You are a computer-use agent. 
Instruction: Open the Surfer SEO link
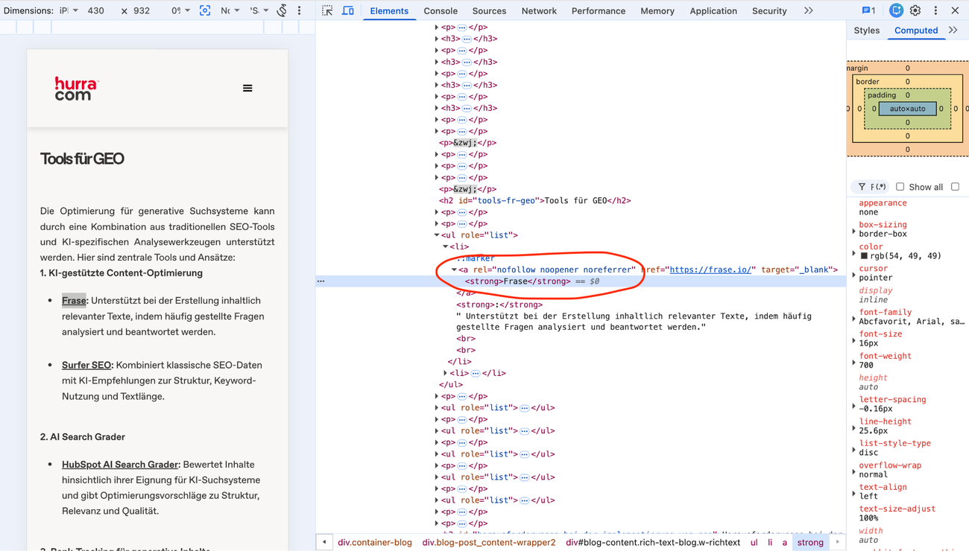tap(86, 365)
